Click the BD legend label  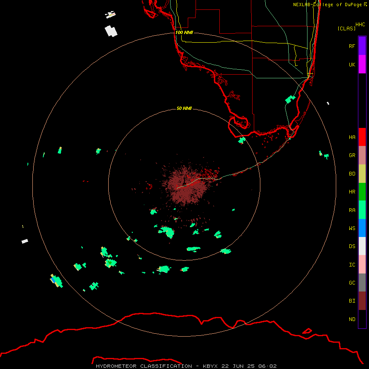tap(352, 174)
